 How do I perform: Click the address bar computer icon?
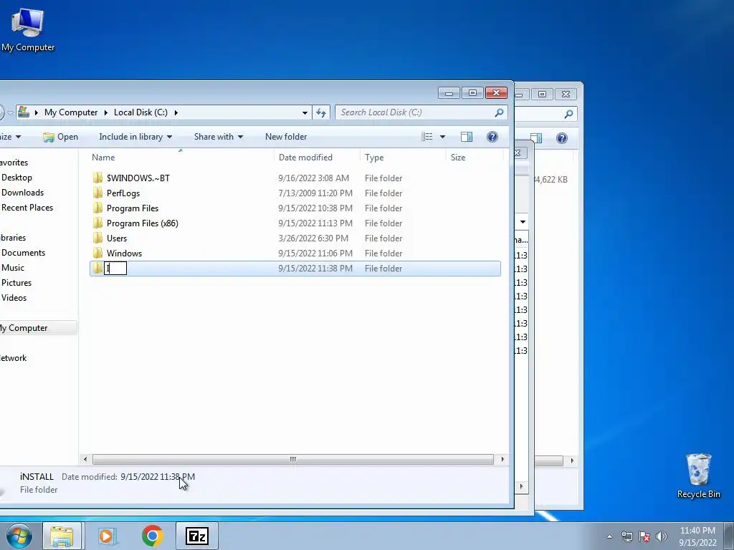click(x=24, y=112)
